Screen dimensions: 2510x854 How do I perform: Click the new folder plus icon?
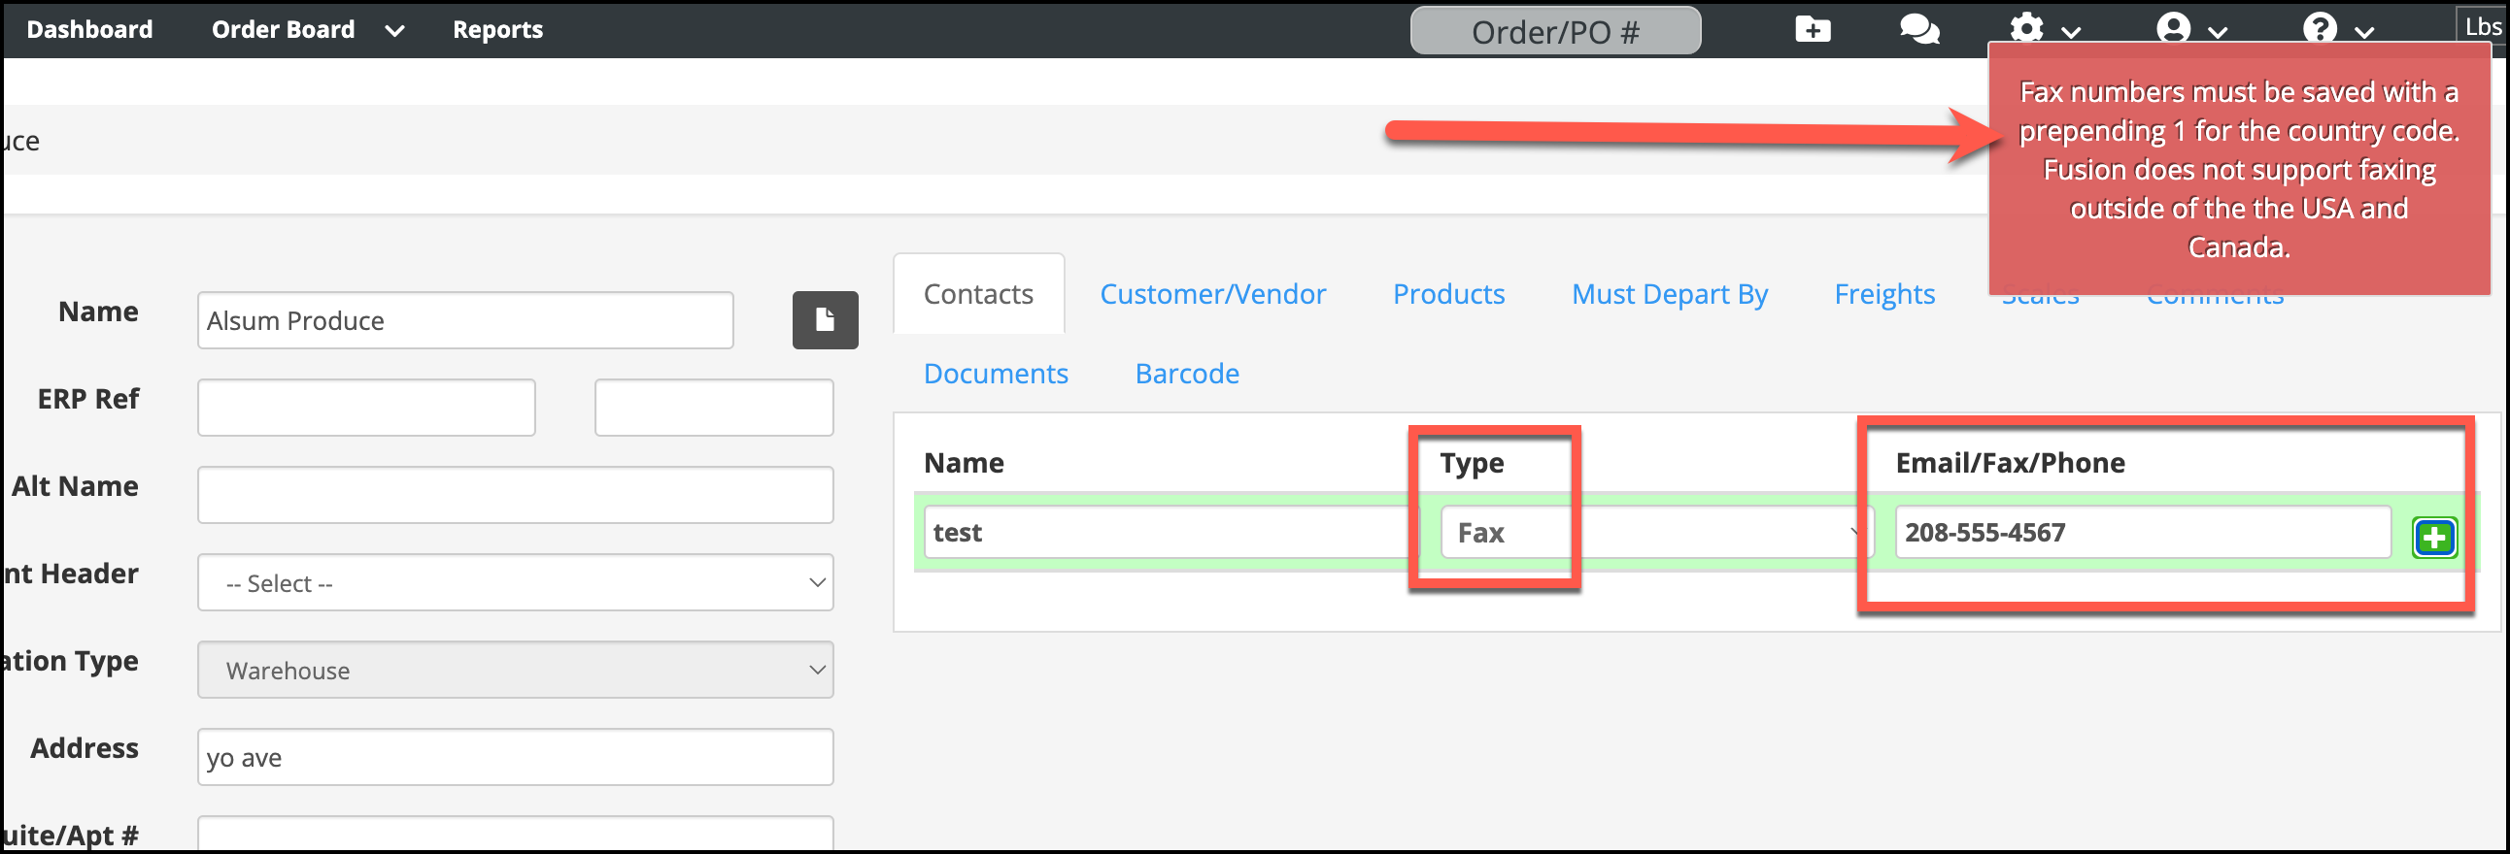[x=1812, y=29]
